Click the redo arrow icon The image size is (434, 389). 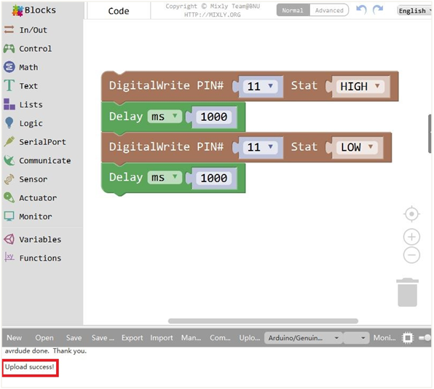378,9
